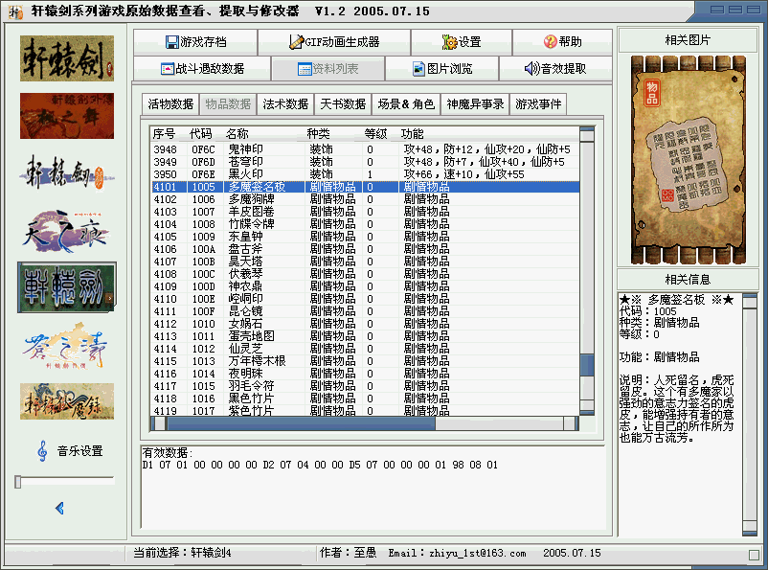Image resolution: width=768 pixels, height=570 pixels.
Task: Open 战斗遇敌数据 battle data
Action: click(x=202, y=69)
